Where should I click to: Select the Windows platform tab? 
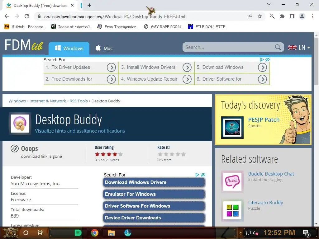point(69,48)
